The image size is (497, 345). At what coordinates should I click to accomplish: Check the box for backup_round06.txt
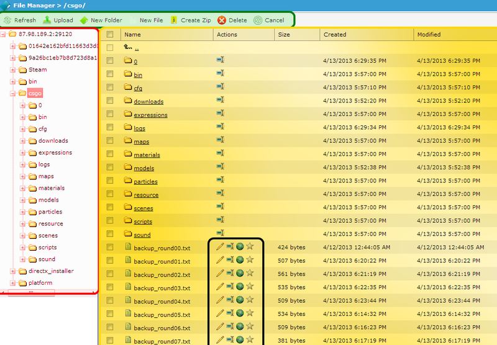[x=110, y=326]
